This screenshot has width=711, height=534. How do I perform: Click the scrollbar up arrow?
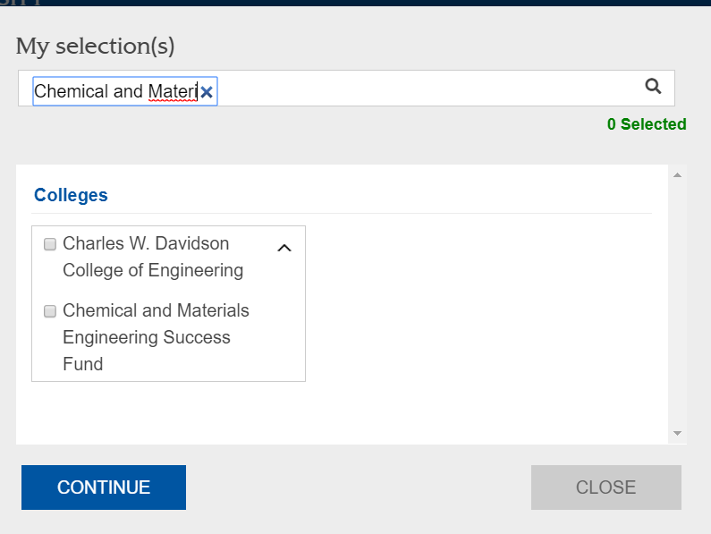(x=677, y=174)
